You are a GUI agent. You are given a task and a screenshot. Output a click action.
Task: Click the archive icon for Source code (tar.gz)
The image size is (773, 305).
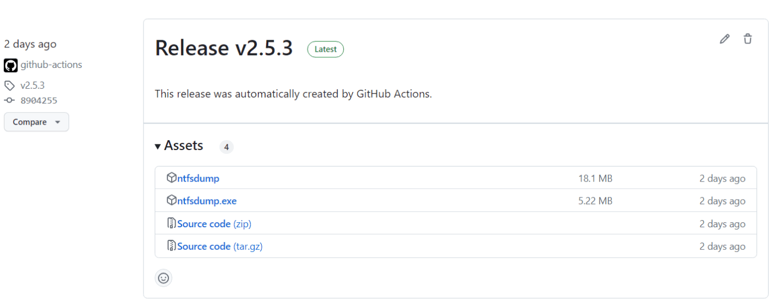(172, 245)
